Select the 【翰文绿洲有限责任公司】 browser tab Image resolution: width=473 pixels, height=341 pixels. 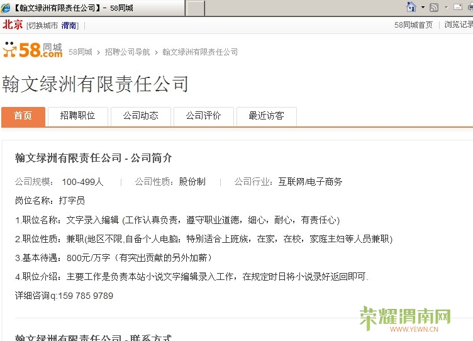click(92, 8)
